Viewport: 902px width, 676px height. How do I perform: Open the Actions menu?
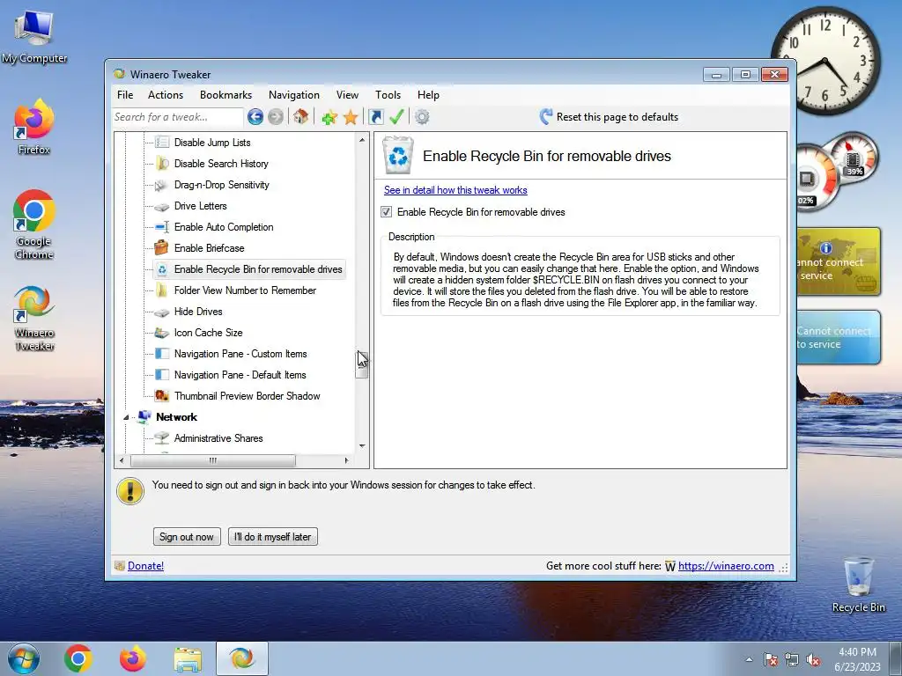coord(166,95)
